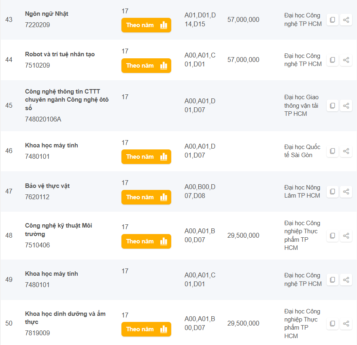Copy the Robot và trí tuệ nhân tạo row

[332, 60]
